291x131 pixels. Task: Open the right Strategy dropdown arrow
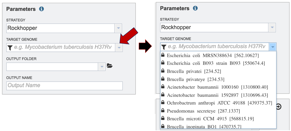pos(272,27)
